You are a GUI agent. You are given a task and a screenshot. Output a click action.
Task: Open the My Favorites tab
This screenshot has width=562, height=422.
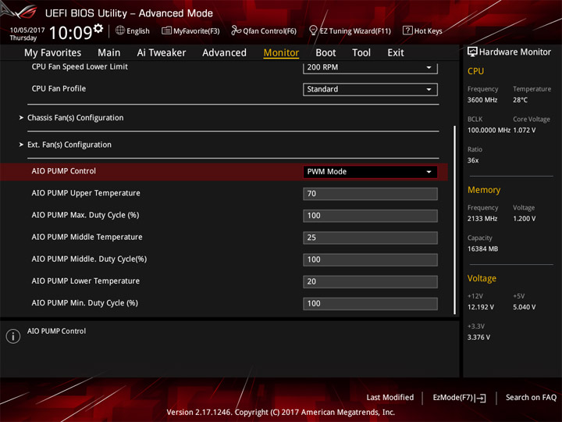pos(53,53)
